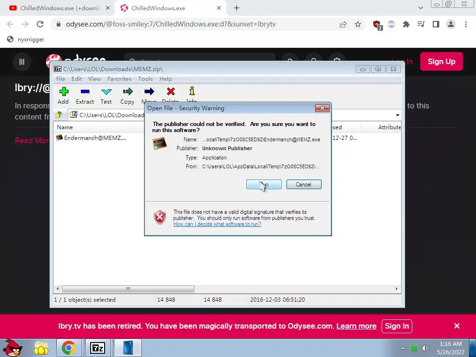Close the Open File Security Warning dialog
The height and width of the screenshot is (357, 476).
322,108
